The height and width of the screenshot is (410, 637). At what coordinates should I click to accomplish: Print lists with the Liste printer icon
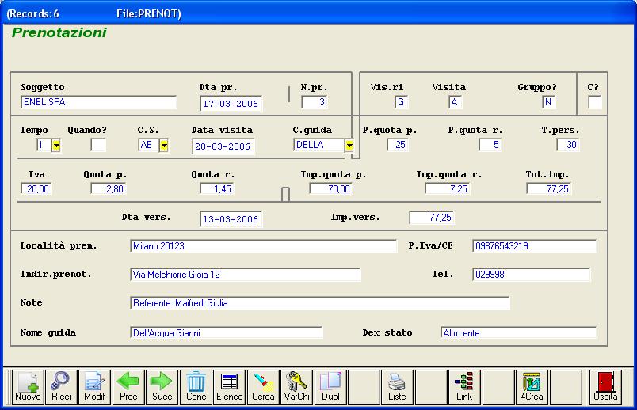click(x=397, y=386)
